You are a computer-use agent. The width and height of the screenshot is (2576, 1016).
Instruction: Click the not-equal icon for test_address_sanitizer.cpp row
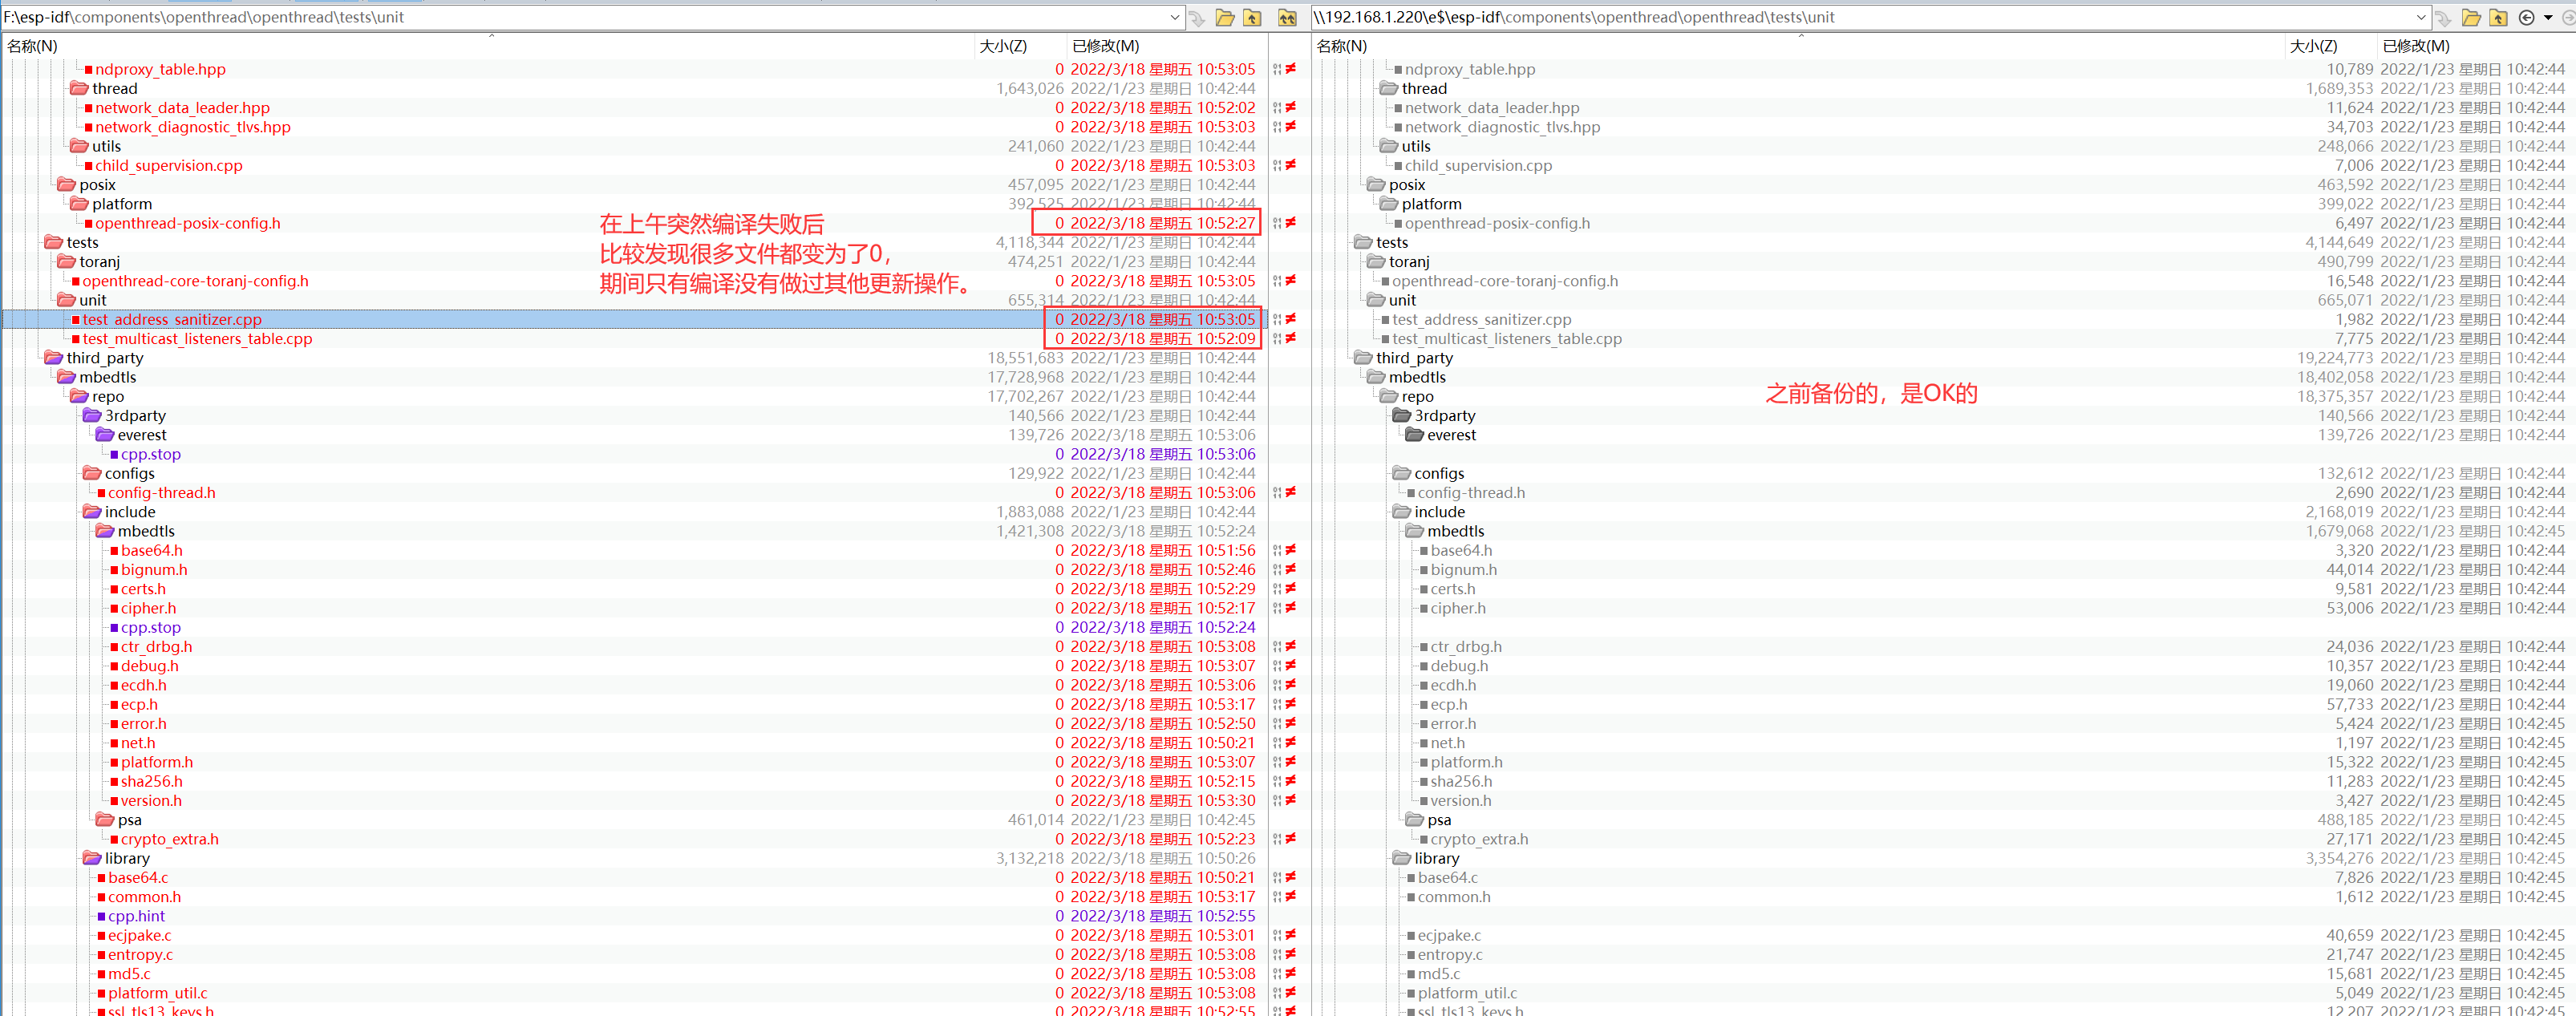click(x=1291, y=319)
